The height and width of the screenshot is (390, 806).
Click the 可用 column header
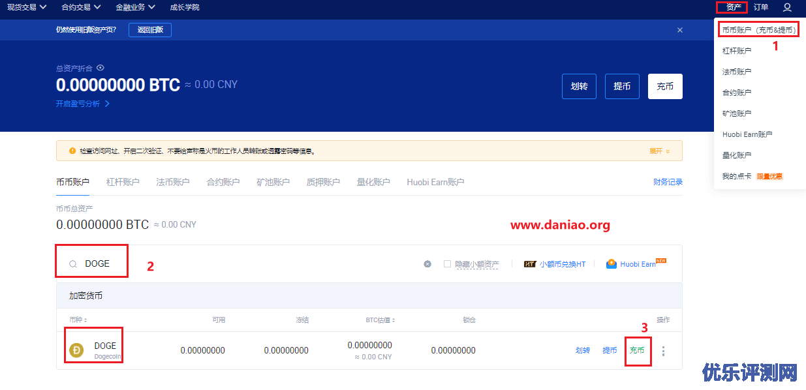pyautogui.click(x=218, y=320)
